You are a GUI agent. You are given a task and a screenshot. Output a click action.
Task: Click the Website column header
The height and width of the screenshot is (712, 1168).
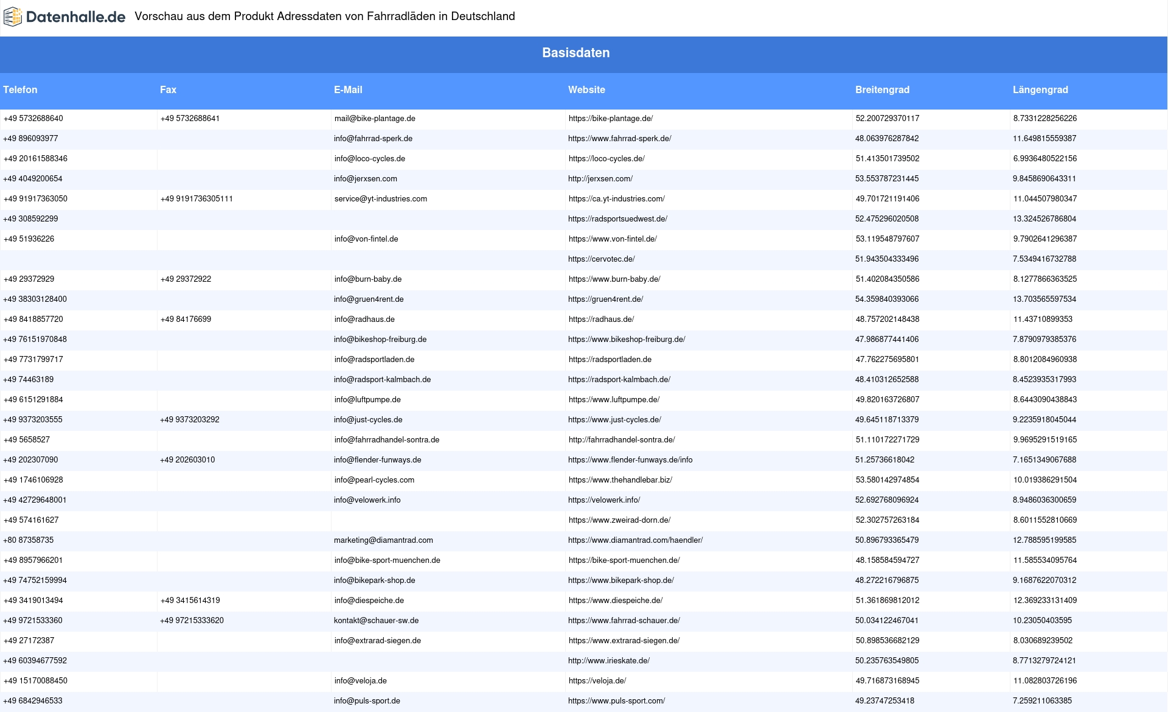(586, 89)
